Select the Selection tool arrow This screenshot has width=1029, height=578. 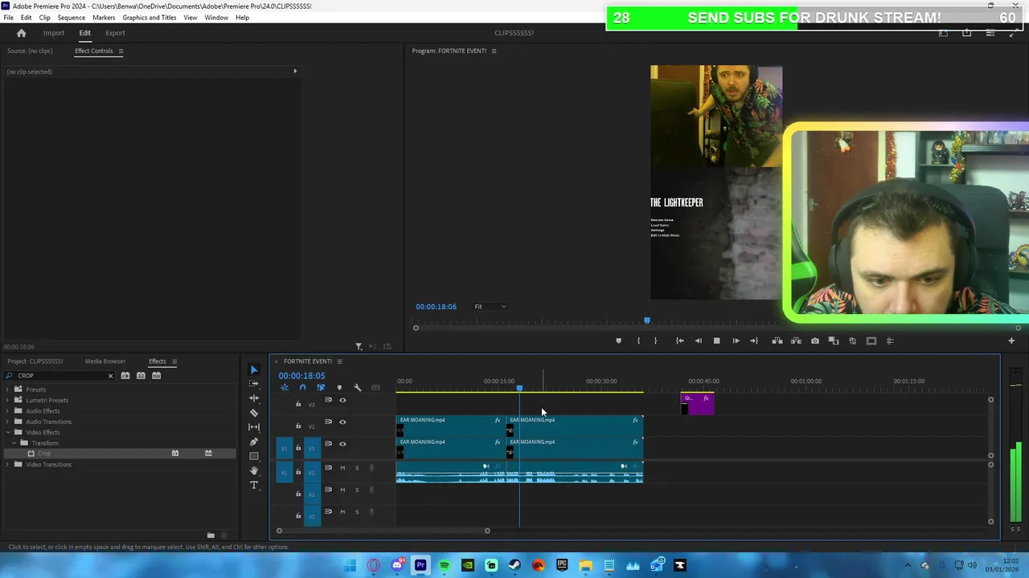[x=254, y=369]
